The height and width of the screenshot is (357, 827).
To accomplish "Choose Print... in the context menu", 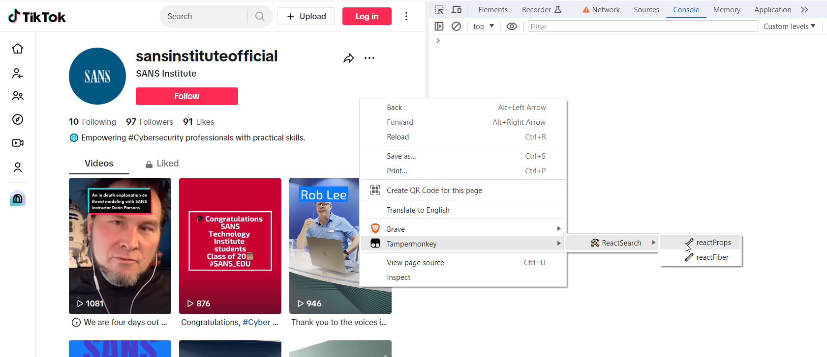I will 463,171.
